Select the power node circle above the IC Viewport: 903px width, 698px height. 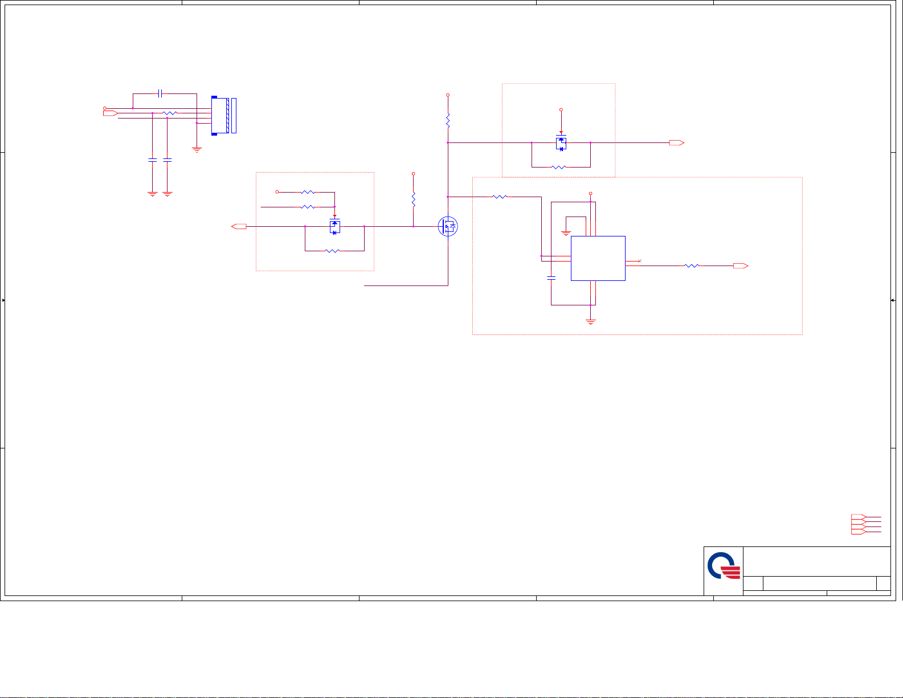(591, 194)
